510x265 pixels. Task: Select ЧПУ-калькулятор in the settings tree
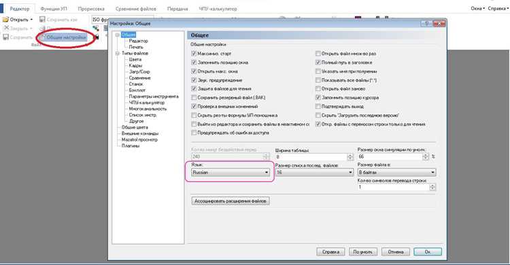click(147, 103)
